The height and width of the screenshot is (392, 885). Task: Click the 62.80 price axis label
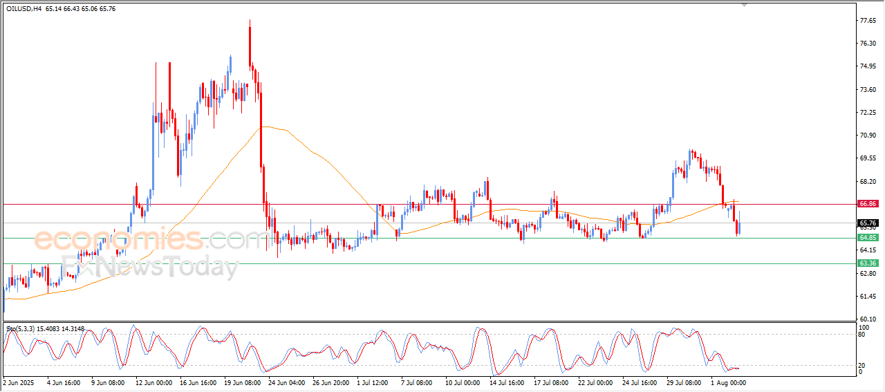click(x=868, y=274)
